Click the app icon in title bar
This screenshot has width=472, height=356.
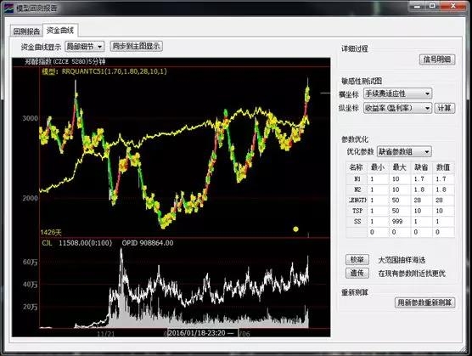(x=9, y=8)
